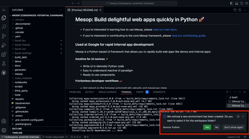Screen dimensions: 249x139
Task: Open the Accounts menu icon
Action: coord(4,121)
